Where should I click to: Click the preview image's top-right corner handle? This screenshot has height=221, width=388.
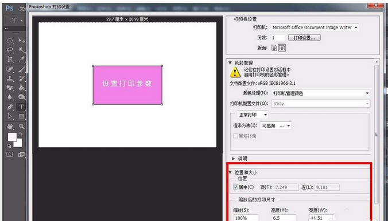162,66
